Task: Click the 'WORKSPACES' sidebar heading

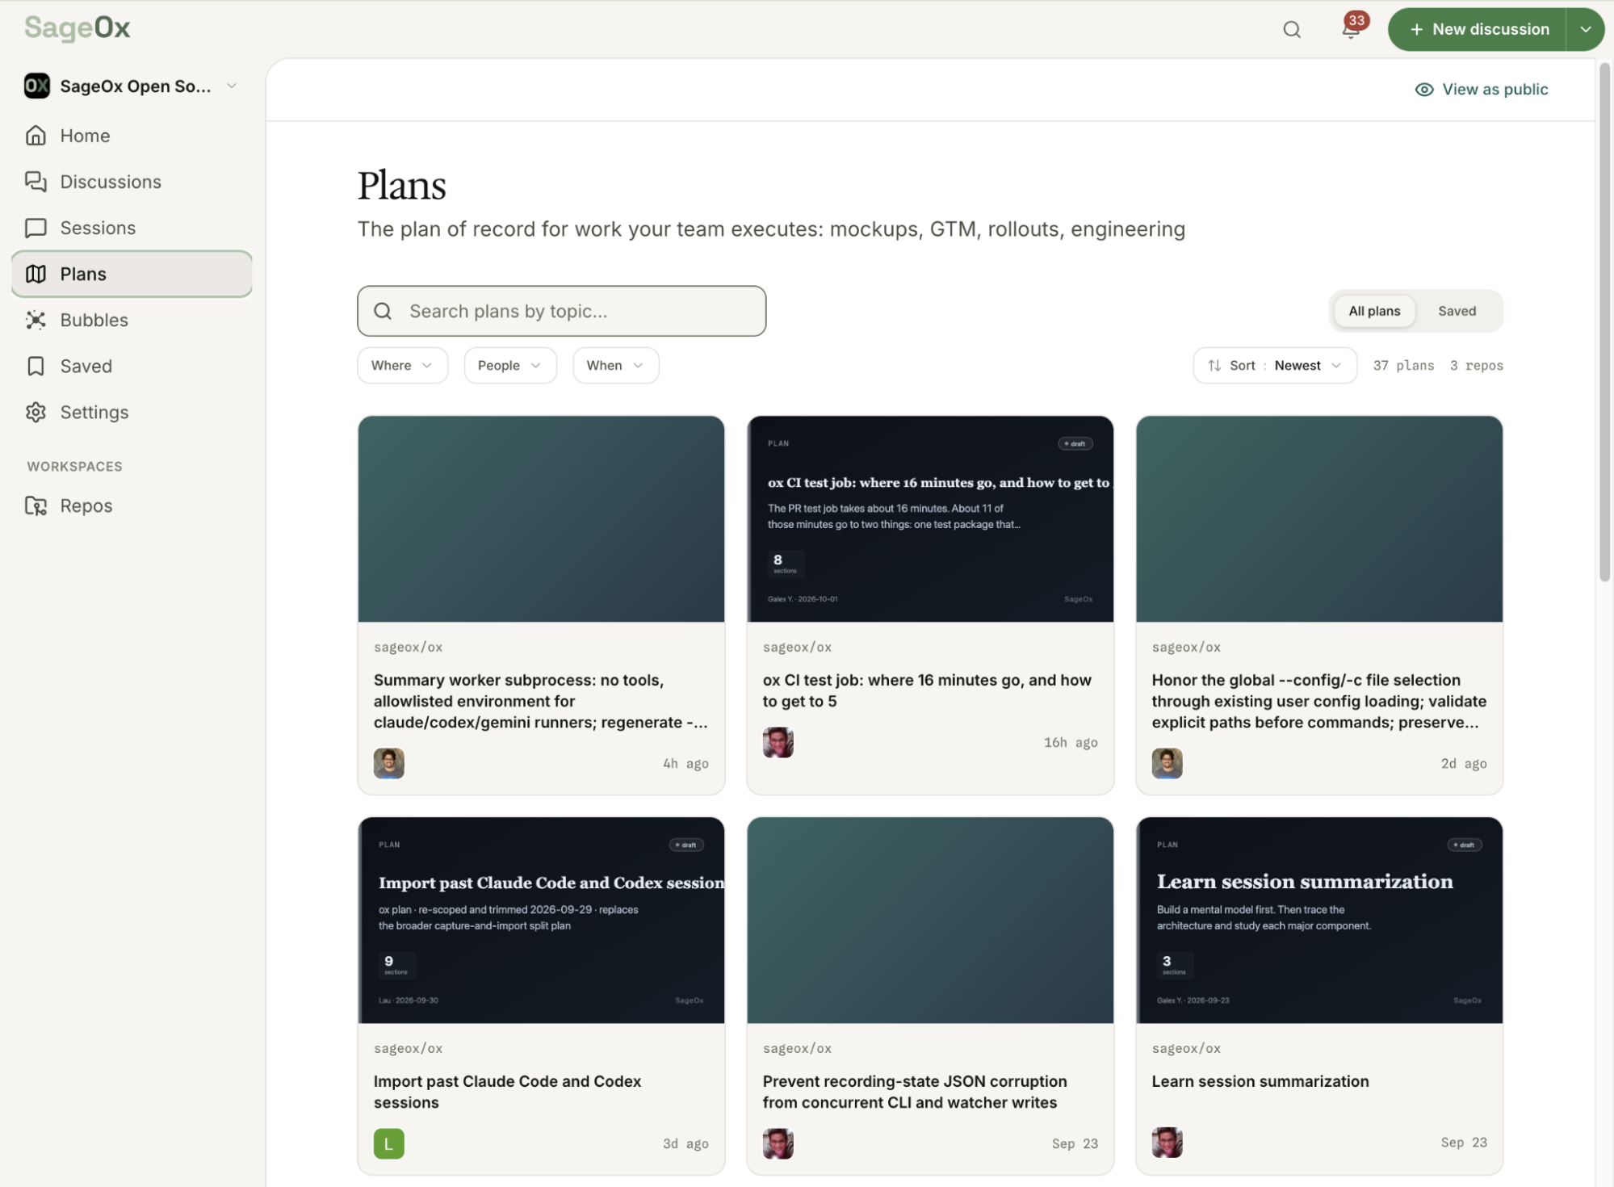Action: [74, 466]
